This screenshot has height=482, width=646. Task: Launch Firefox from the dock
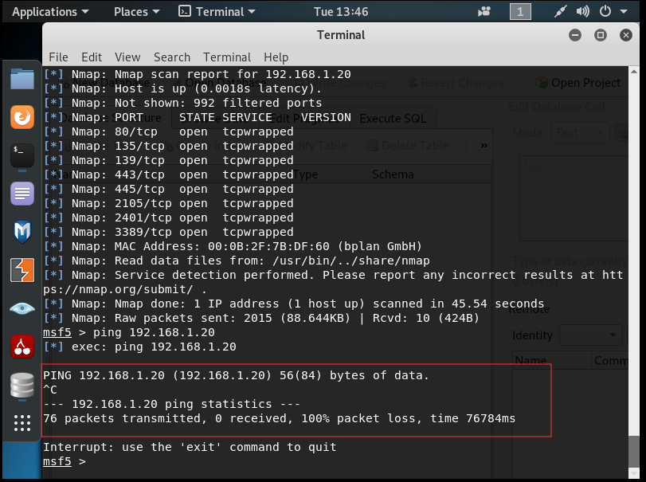22,118
